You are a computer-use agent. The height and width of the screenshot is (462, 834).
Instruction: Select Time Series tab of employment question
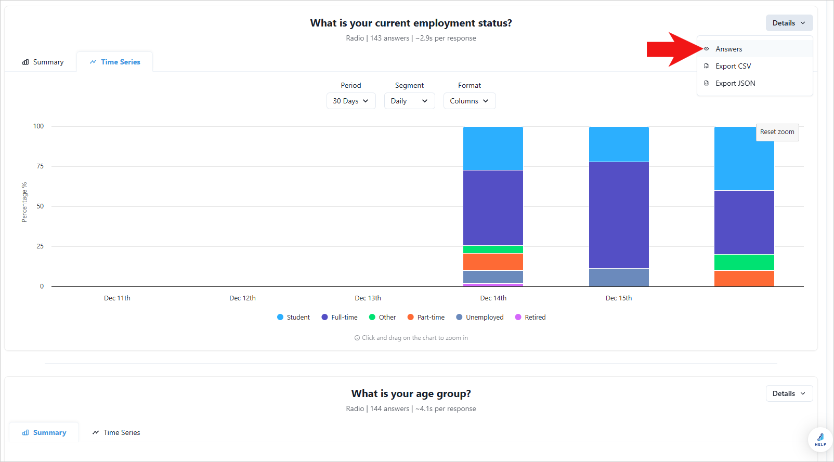coord(115,62)
